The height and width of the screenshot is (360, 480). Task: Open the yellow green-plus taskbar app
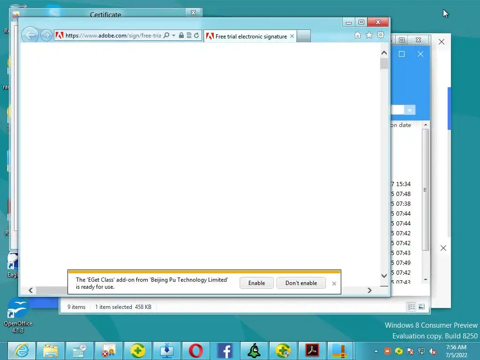coord(138,351)
